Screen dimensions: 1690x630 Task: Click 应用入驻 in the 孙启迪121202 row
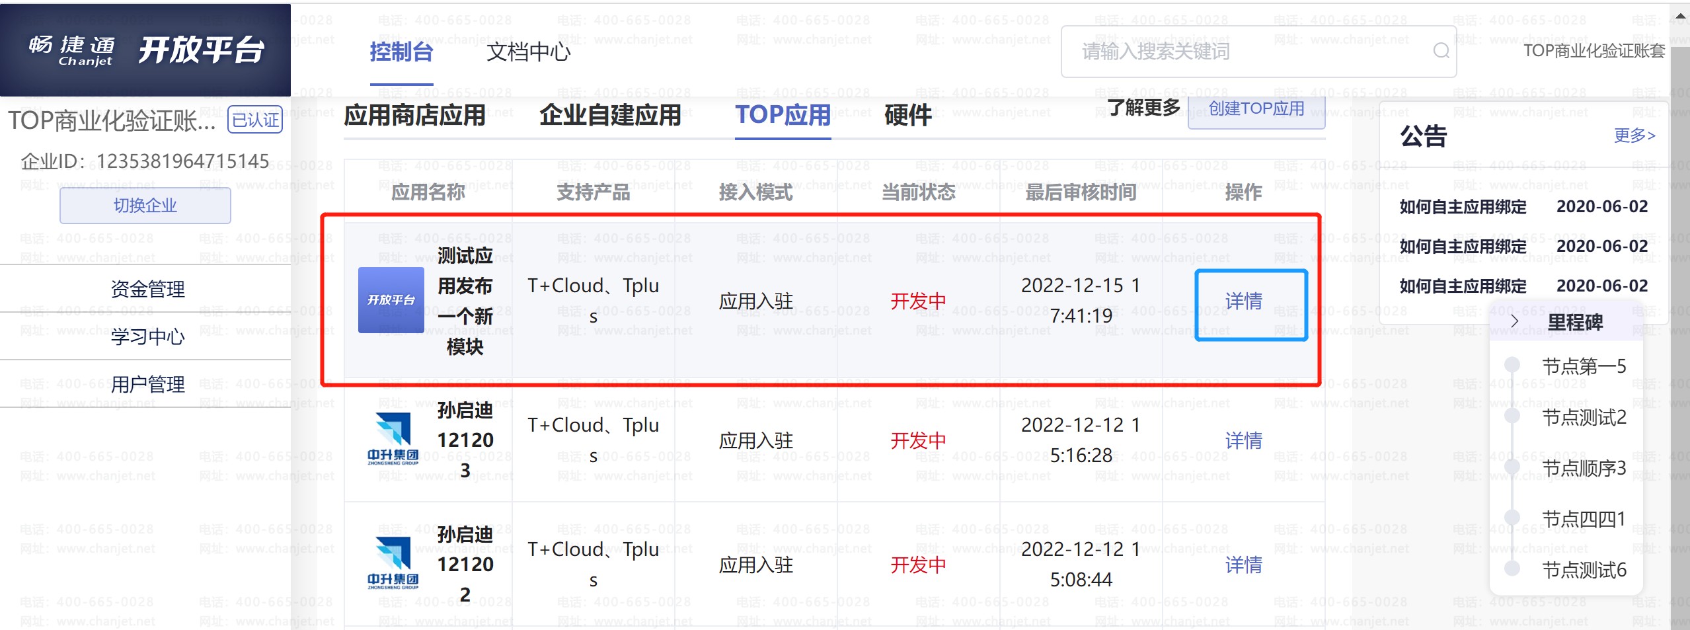click(x=756, y=565)
